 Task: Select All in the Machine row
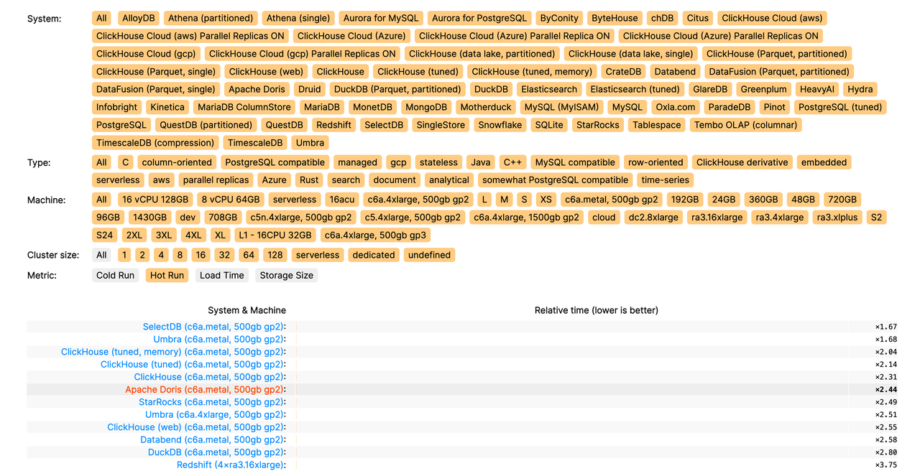pyautogui.click(x=101, y=200)
